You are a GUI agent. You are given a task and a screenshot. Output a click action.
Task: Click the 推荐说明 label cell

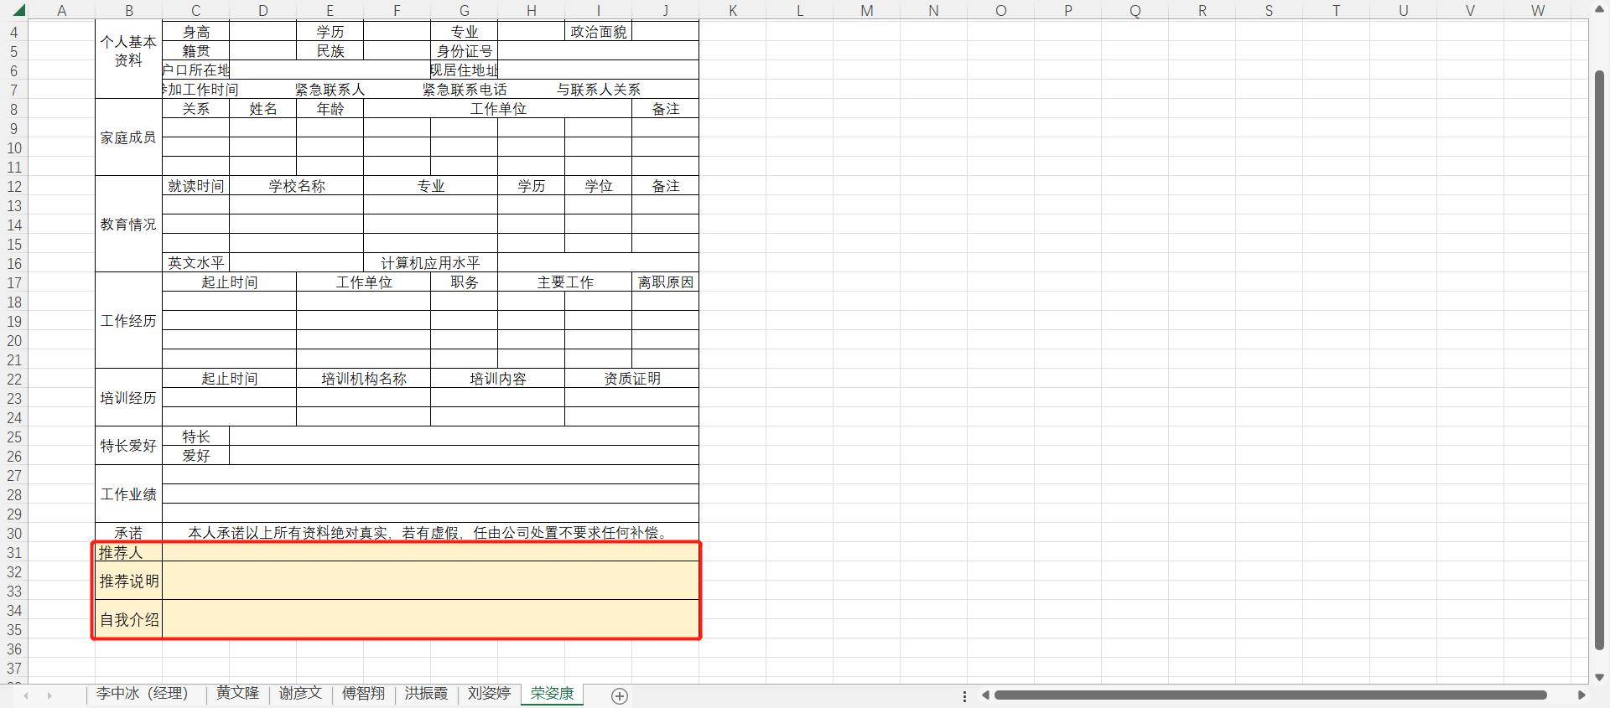(128, 581)
